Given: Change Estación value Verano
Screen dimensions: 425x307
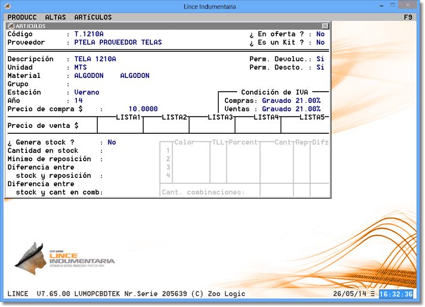Looking at the screenshot, I should click(87, 92).
